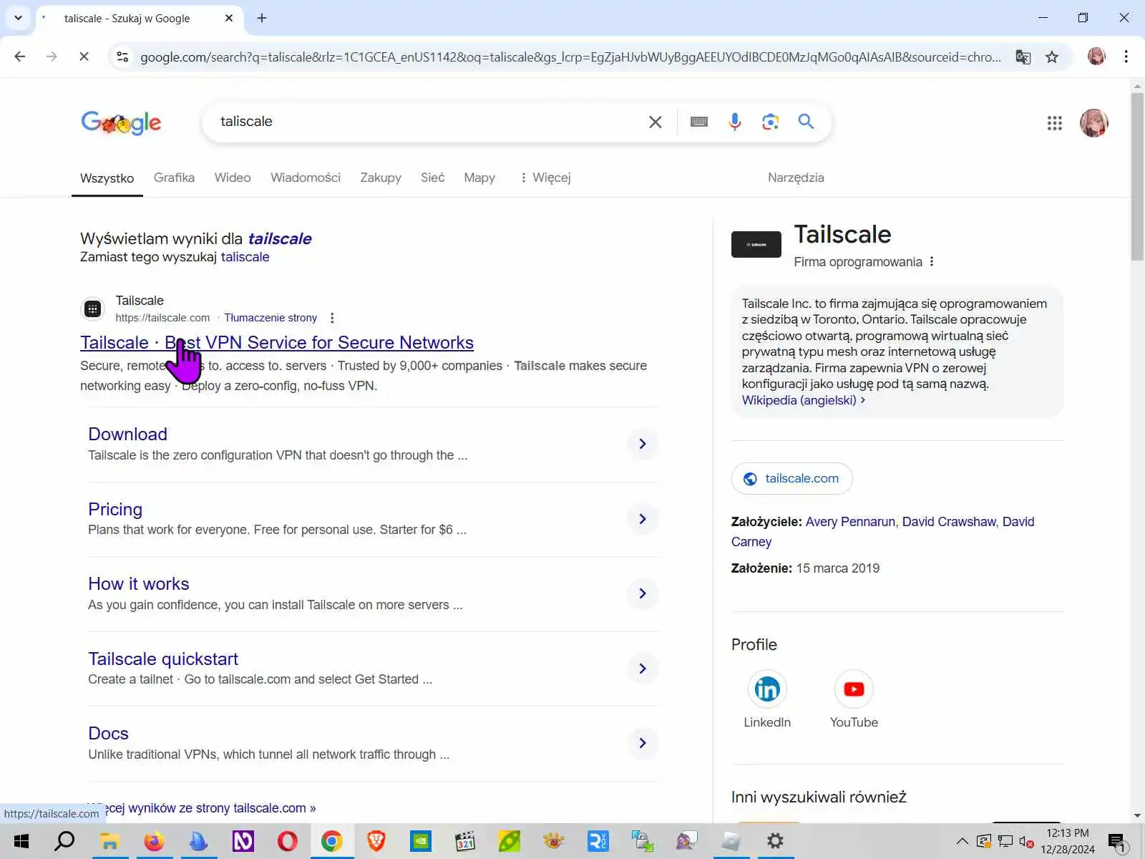Image resolution: width=1145 pixels, height=859 pixels.
Task: Open Windows taskbar search
Action: tap(64, 841)
